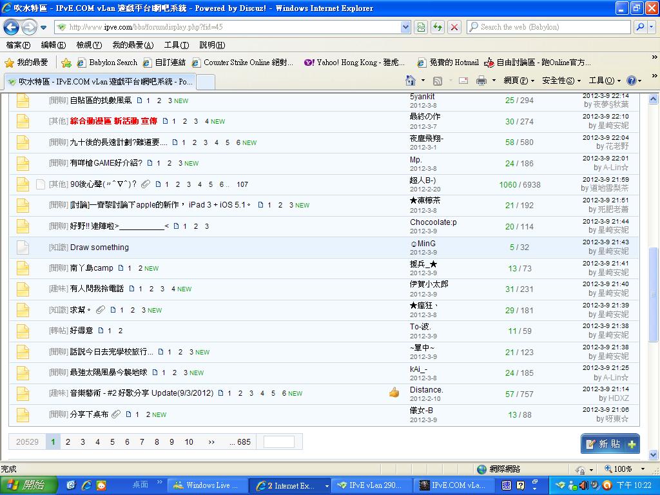Click the Read Mail envelope icon
Screen dimensions: 660x495
pyautogui.click(x=463, y=81)
